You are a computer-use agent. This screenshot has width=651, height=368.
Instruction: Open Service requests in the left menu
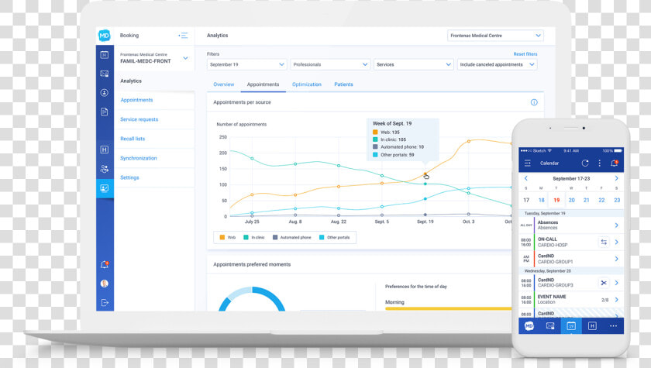coord(139,119)
